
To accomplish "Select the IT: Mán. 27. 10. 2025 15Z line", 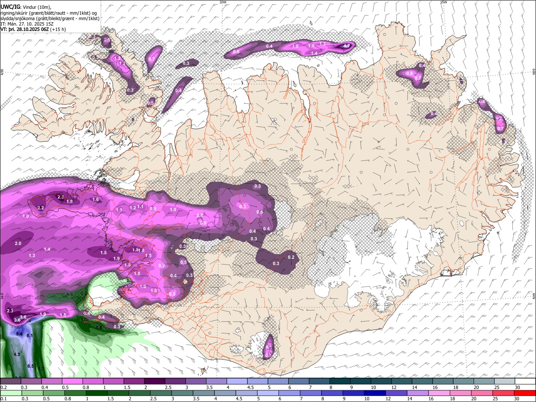I will (x=27, y=24).
